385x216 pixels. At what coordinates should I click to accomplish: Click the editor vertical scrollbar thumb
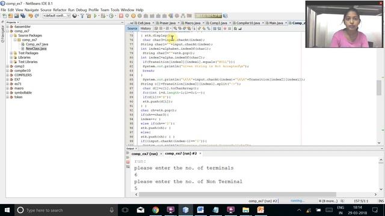379,87
